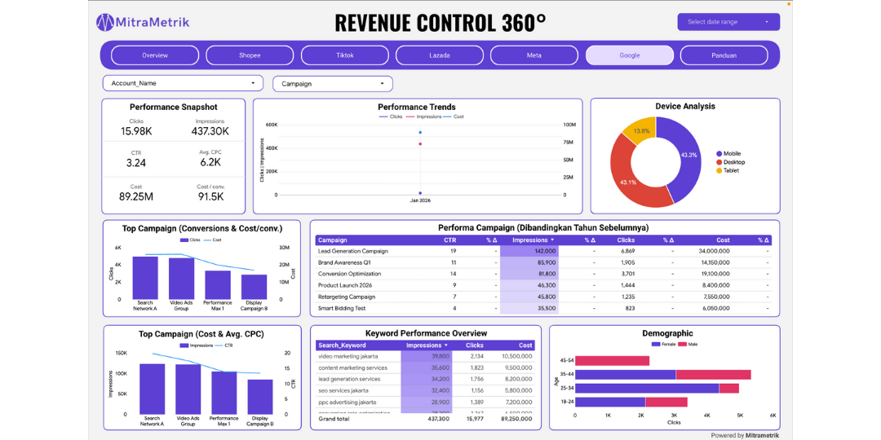881x440 pixels.
Task: Go to the Tiktok tab
Action: pyautogui.click(x=345, y=55)
